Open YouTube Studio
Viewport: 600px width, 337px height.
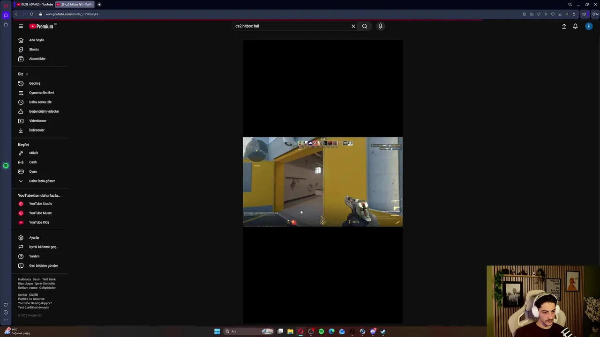coord(40,204)
